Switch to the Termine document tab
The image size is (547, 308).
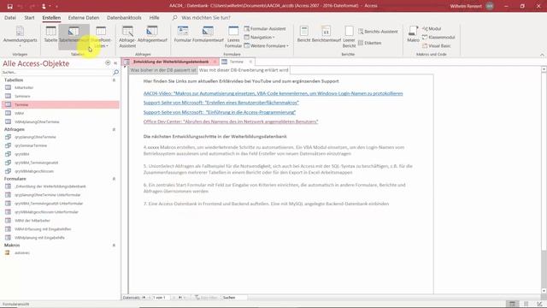click(236, 62)
